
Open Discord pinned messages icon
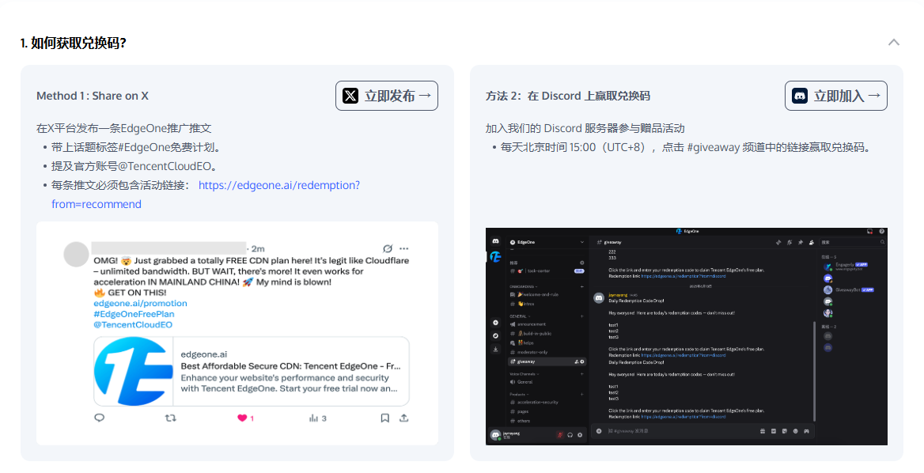(801, 242)
